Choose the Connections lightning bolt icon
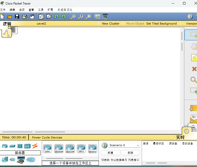This screenshot has width=197, height=167. point(35,146)
